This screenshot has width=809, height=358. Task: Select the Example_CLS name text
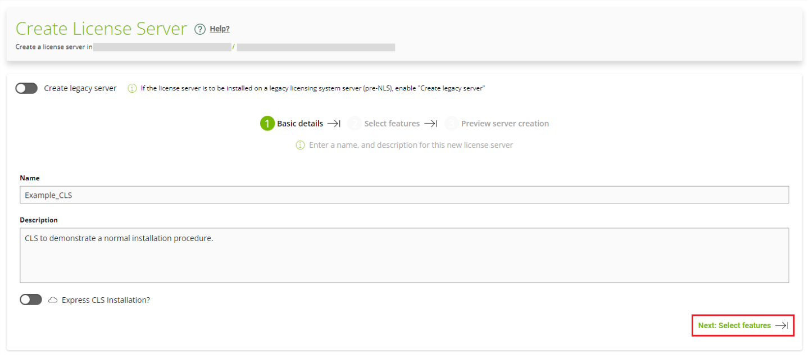[x=48, y=194]
